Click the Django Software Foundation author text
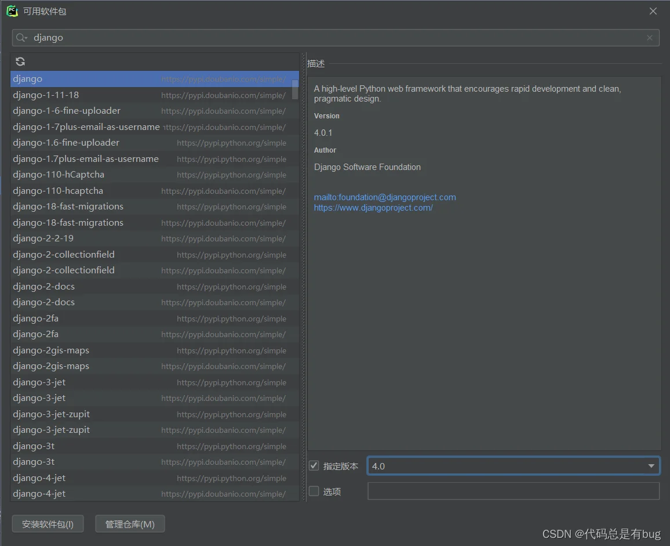670x546 pixels. [x=367, y=167]
